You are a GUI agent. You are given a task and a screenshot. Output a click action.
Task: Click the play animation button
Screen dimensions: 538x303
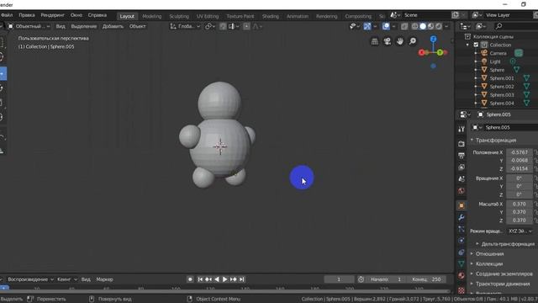(225, 279)
